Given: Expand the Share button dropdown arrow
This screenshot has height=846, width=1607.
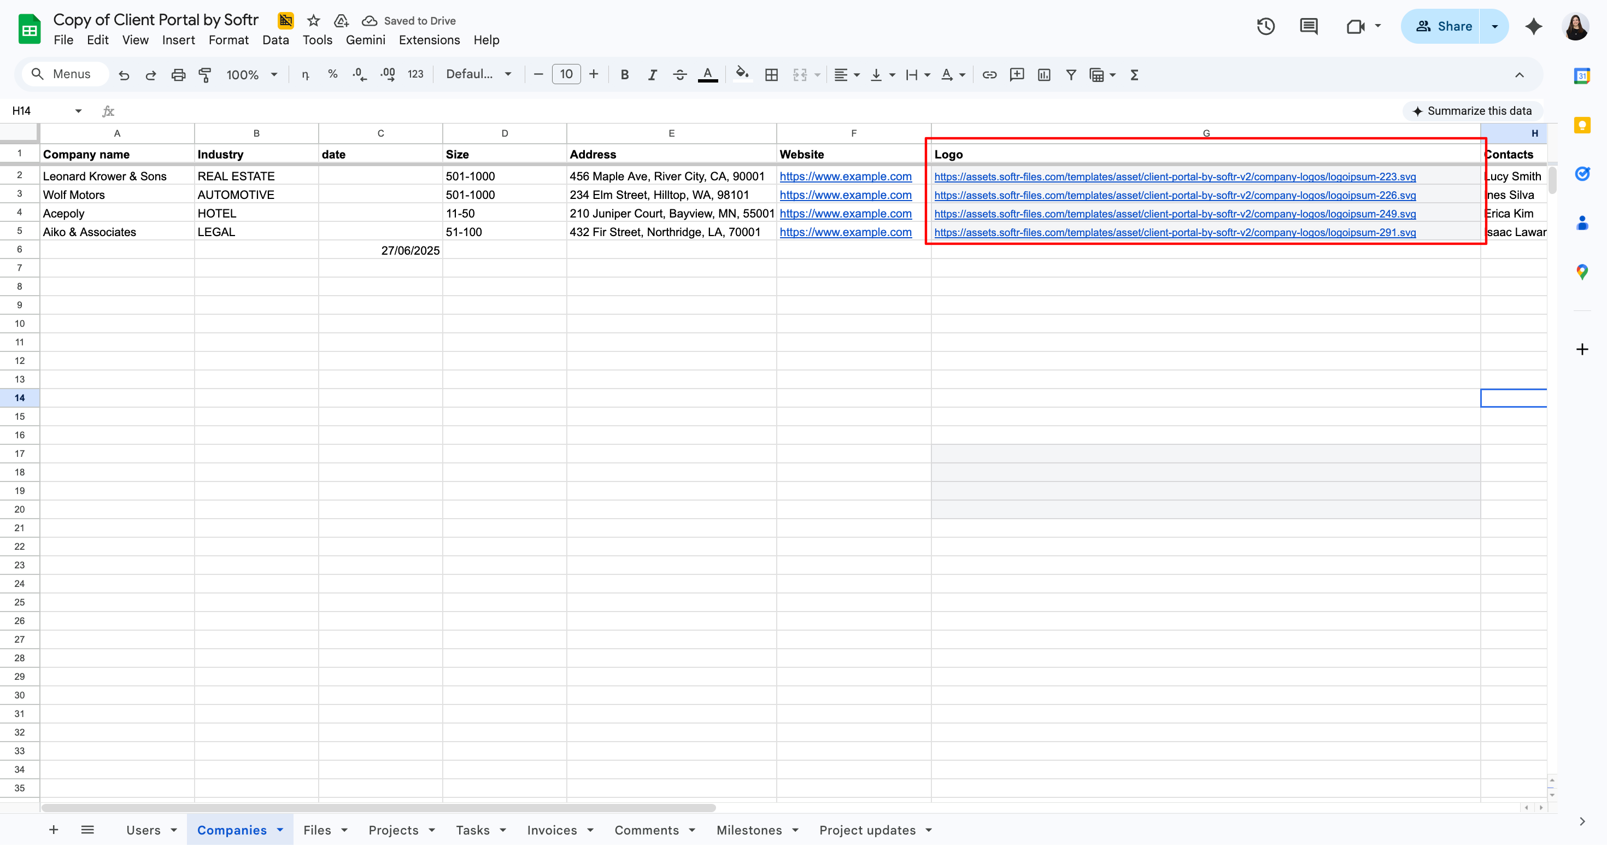Looking at the screenshot, I should coord(1494,26).
